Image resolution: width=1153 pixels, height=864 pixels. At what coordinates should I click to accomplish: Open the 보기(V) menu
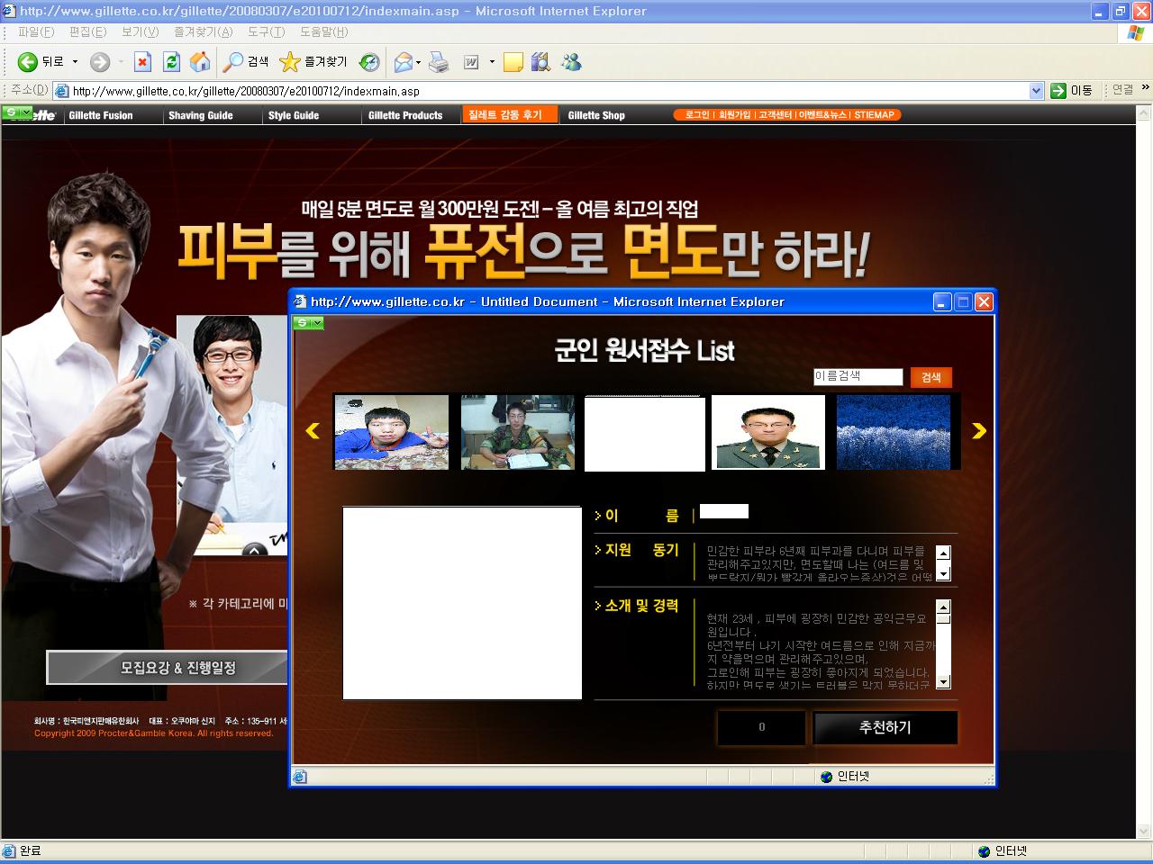coord(140,32)
